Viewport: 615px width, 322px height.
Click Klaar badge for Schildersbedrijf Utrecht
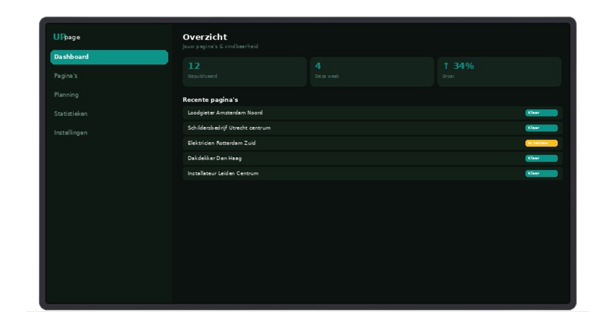click(541, 128)
